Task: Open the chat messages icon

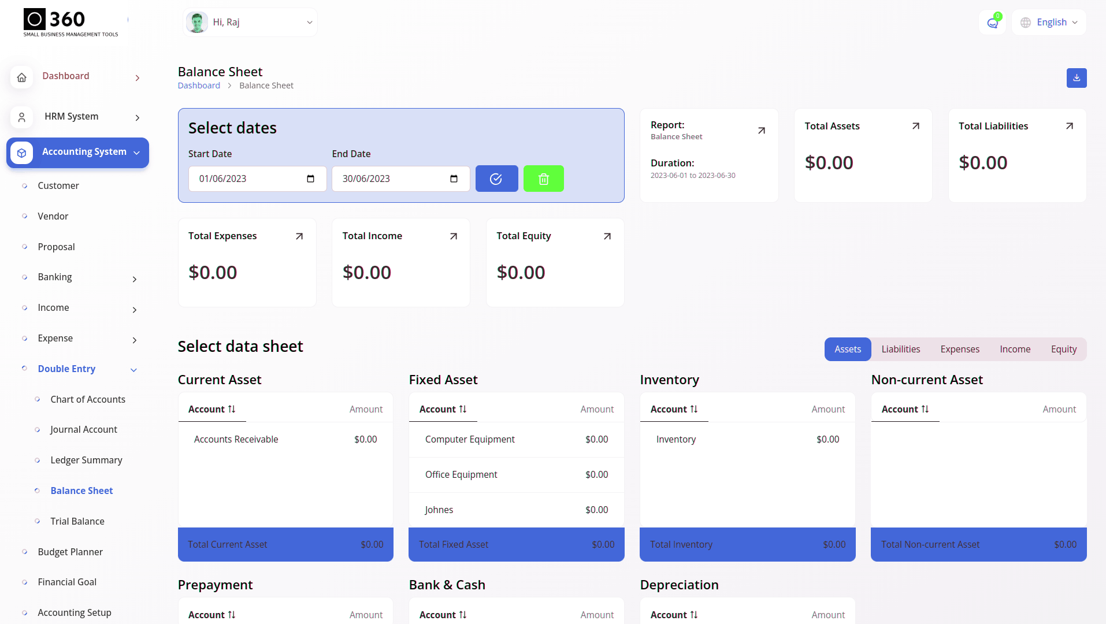Action: [992, 23]
